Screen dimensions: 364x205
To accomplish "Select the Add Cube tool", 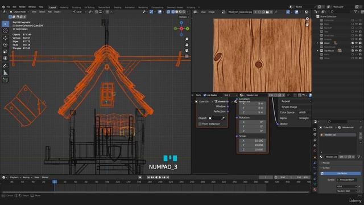I will 5,80.
